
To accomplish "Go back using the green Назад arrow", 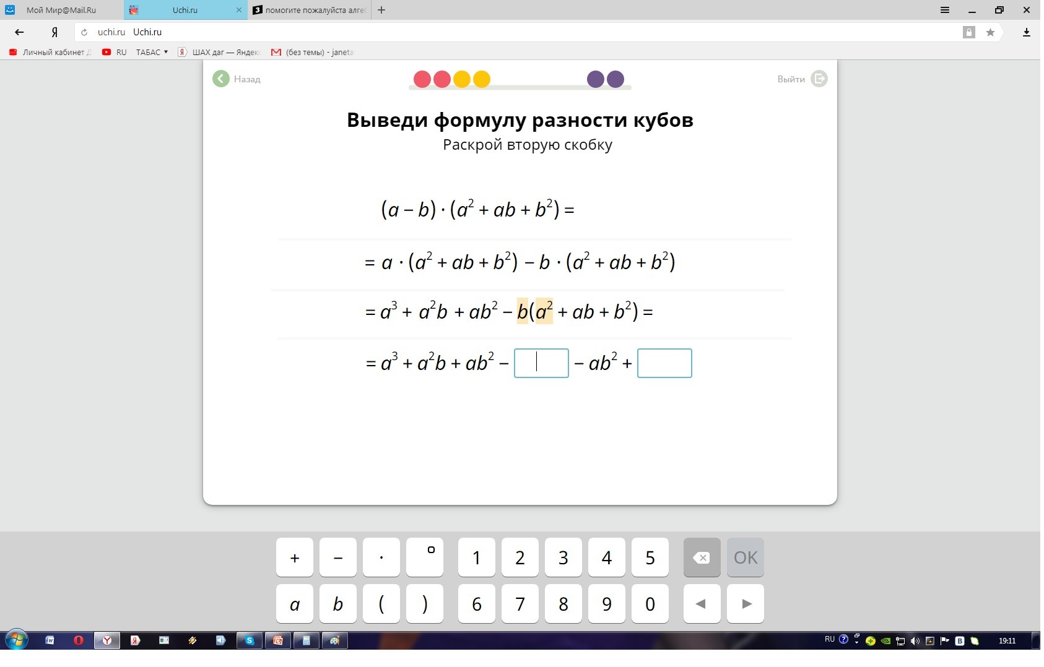I will [x=221, y=79].
